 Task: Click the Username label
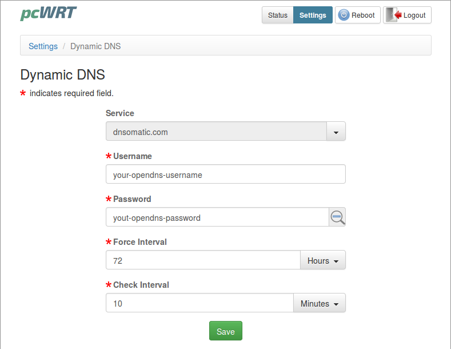(x=132, y=156)
